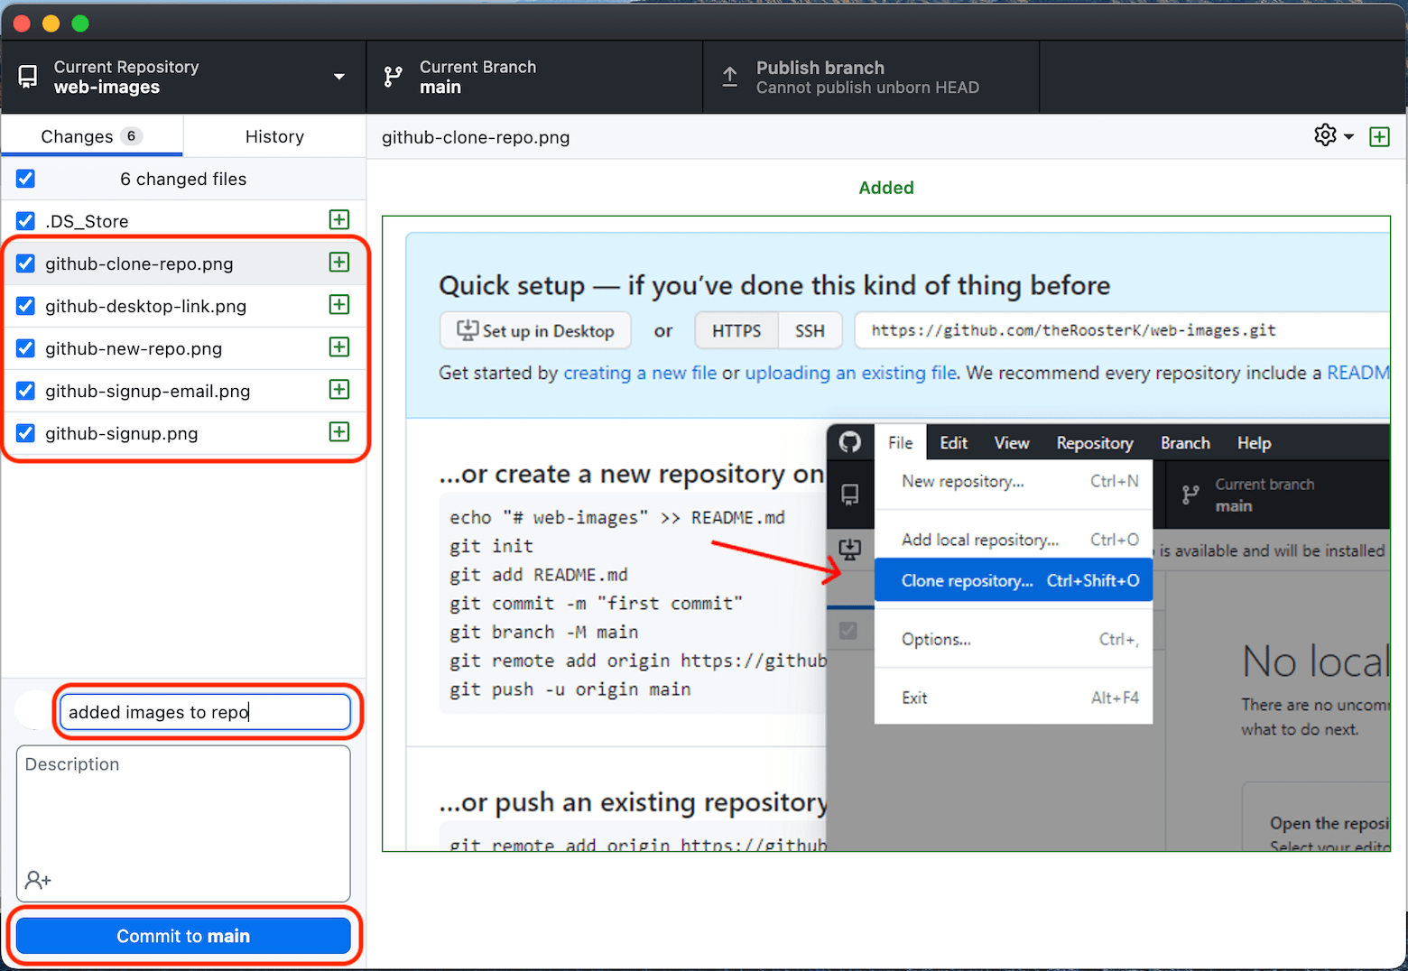1408x971 pixels.
Task: Click the '6 changed files' label
Action: pos(183,179)
